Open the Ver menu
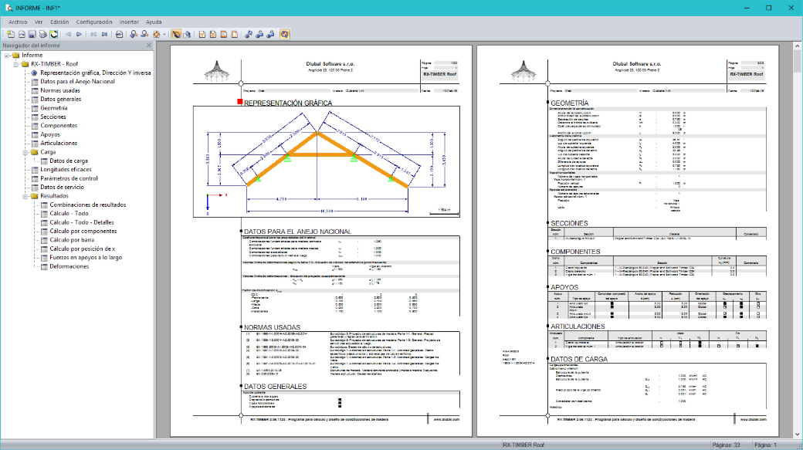Screen dimensions: 803x450 point(39,22)
